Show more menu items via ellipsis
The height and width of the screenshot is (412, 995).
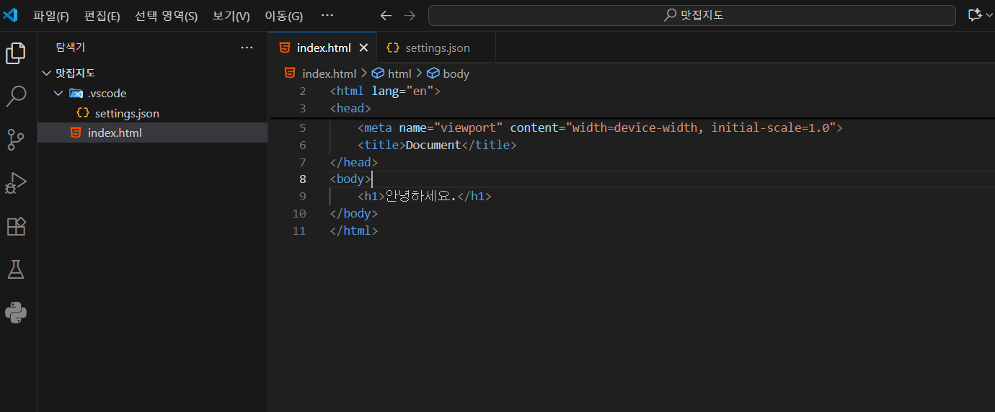(x=327, y=15)
